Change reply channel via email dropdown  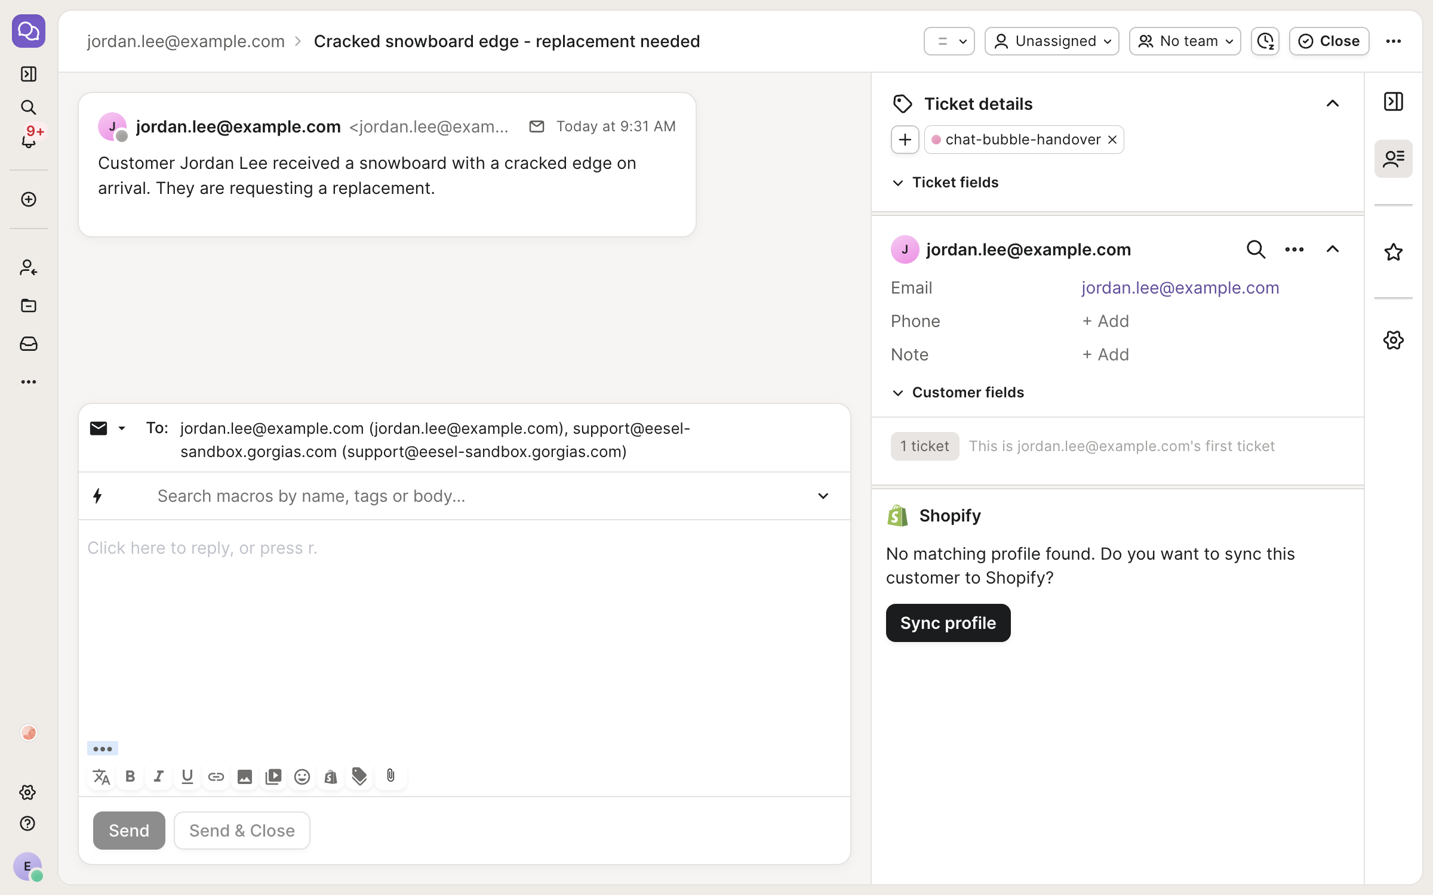pos(108,428)
